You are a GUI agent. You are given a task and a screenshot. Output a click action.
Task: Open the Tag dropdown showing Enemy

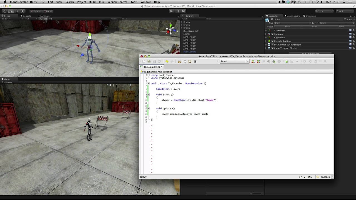click(x=292, y=23)
